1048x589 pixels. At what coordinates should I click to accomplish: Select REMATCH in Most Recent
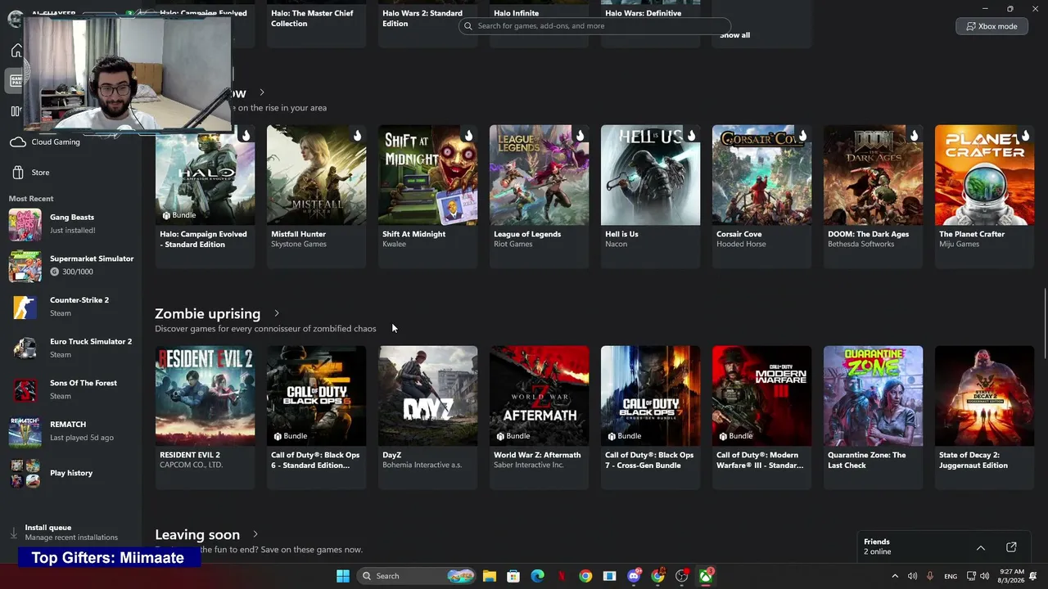coord(71,431)
